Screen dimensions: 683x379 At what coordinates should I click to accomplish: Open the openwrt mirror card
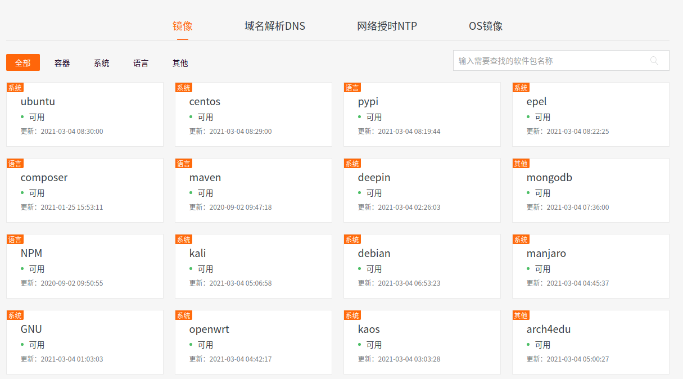(x=254, y=342)
